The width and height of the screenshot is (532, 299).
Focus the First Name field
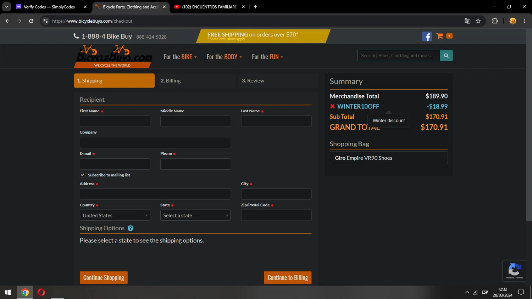115,121
